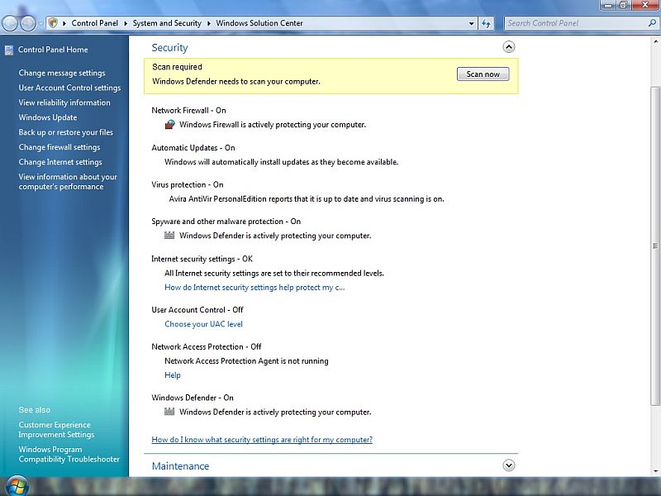661x496 pixels.
Task: Click the Scan now button
Action: click(483, 74)
